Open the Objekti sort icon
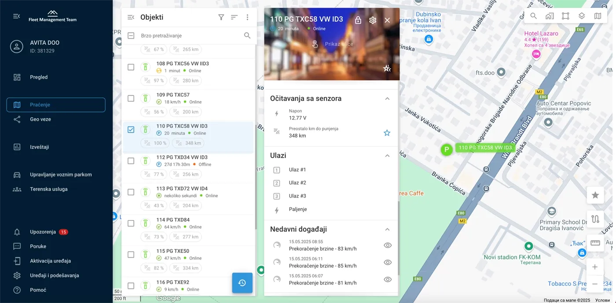 click(x=234, y=17)
